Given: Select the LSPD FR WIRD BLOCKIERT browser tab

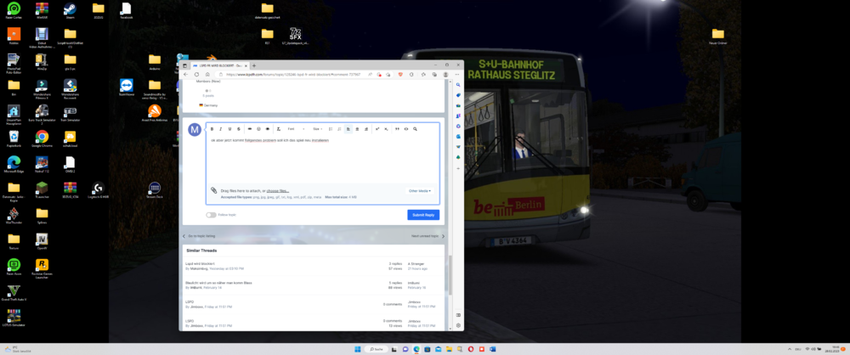Looking at the screenshot, I should coord(220,65).
